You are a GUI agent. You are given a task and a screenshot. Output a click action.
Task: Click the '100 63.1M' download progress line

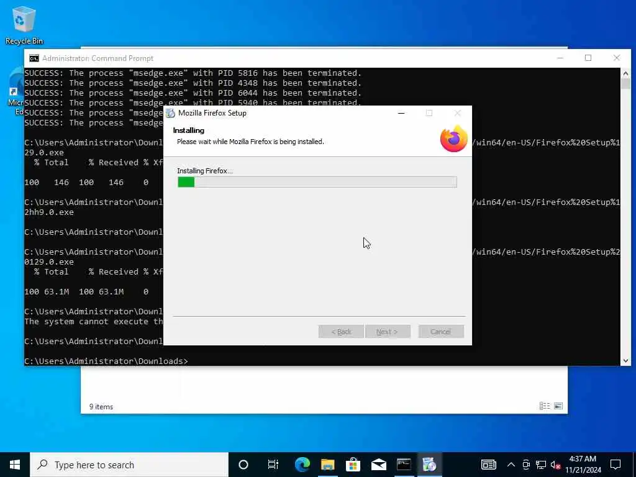(86, 292)
